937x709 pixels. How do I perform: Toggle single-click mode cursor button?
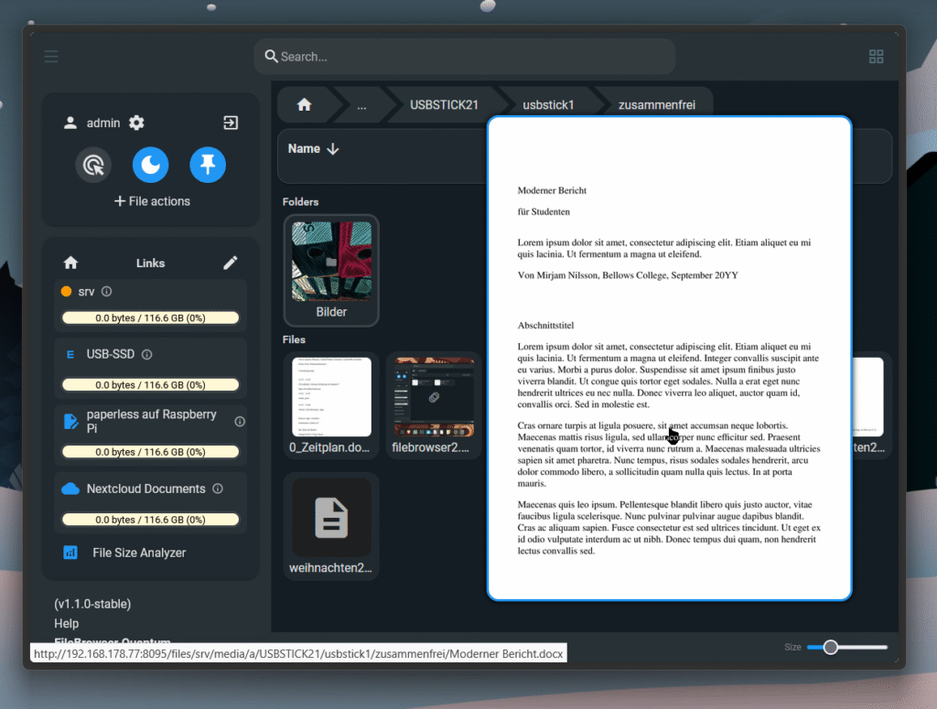[93, 165]
